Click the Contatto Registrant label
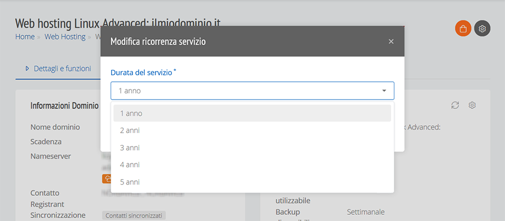 [47, 199]
